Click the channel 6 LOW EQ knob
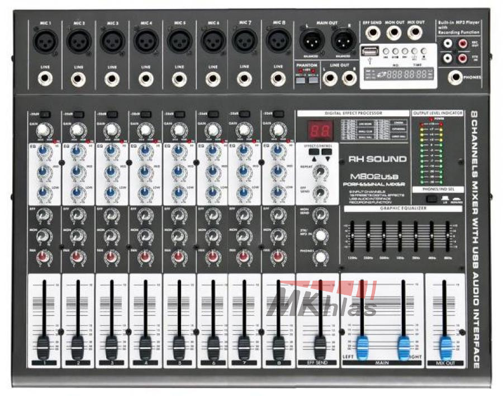503x396 pixels. click(x=212, y=193)
